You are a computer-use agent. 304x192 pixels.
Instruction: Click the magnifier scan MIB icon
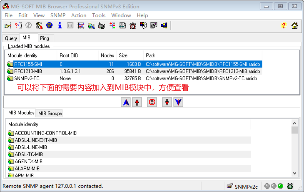pos(91,25)
